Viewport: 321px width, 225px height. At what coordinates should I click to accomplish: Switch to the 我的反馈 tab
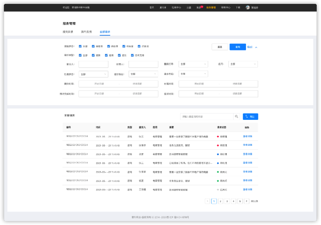tap(86, 32)
